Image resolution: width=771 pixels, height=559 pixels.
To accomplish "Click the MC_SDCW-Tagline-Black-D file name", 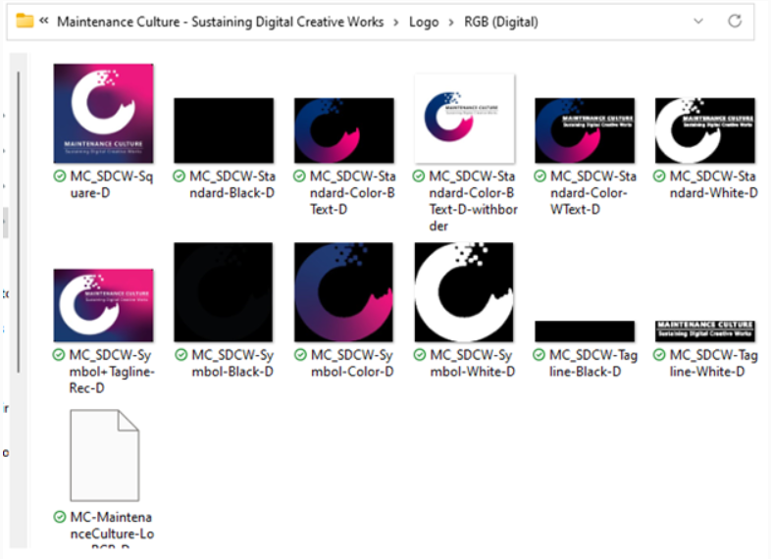I will [x=593, y=363].
